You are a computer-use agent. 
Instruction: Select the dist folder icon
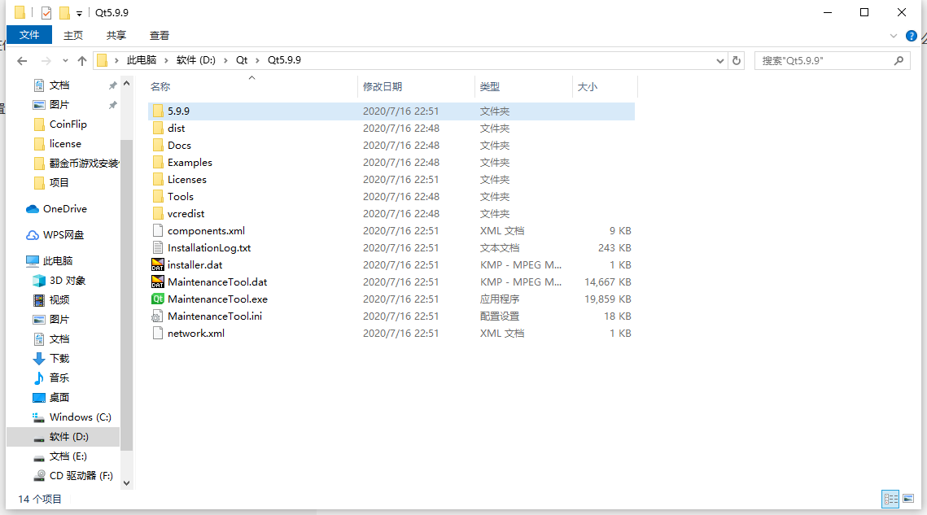(158, 128)
